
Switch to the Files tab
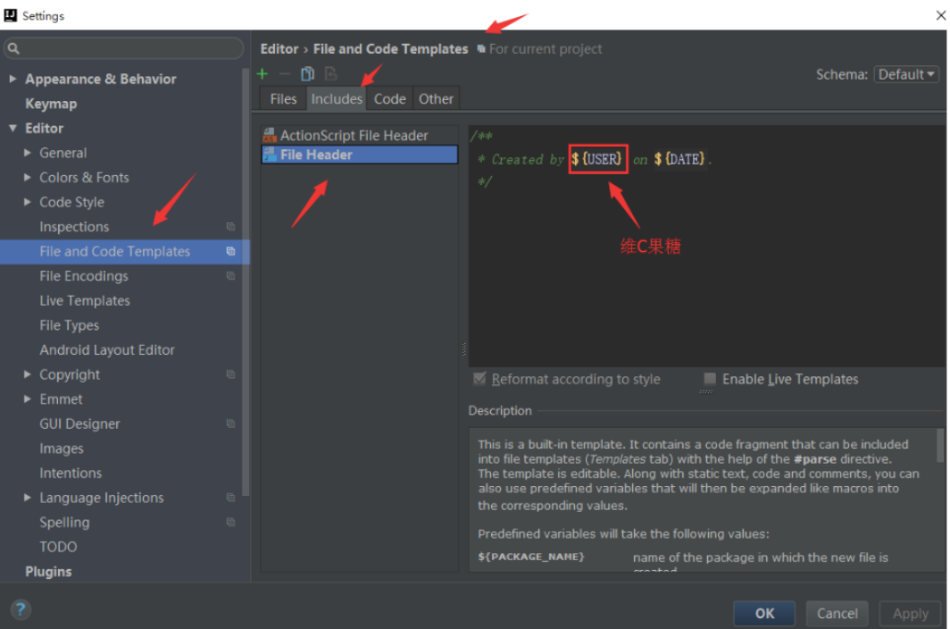point(283,99)
